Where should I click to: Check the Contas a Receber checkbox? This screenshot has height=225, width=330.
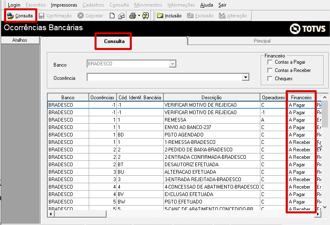pos(270,70)
